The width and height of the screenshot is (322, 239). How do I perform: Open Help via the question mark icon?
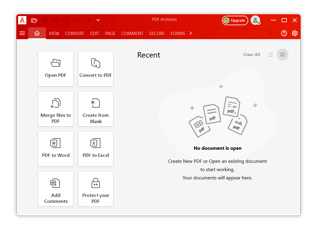[284, 33]
